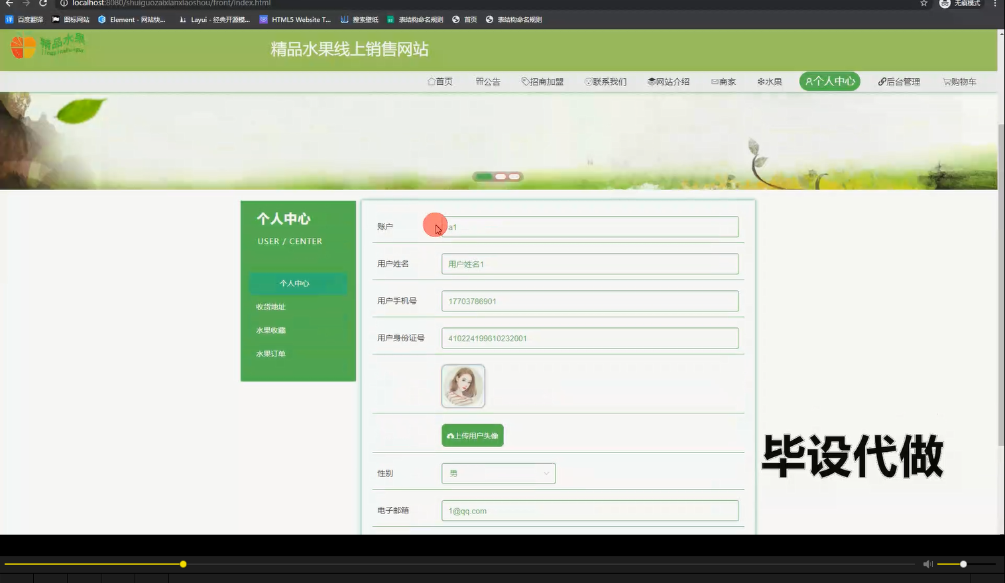1005x583 pixels.
Task: Click the home icon beside 首页 in nav
Action: click(431, 81)
